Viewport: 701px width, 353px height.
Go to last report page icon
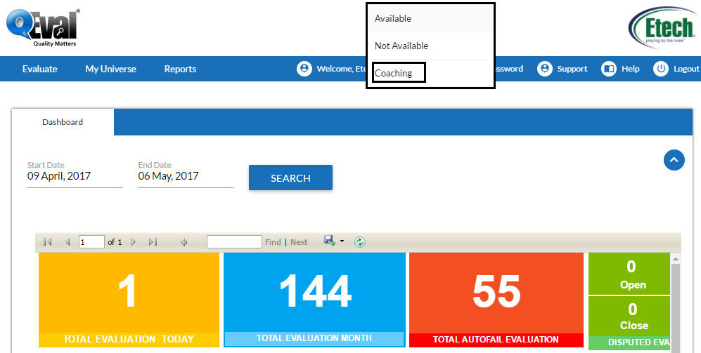(x=153, y=242)
